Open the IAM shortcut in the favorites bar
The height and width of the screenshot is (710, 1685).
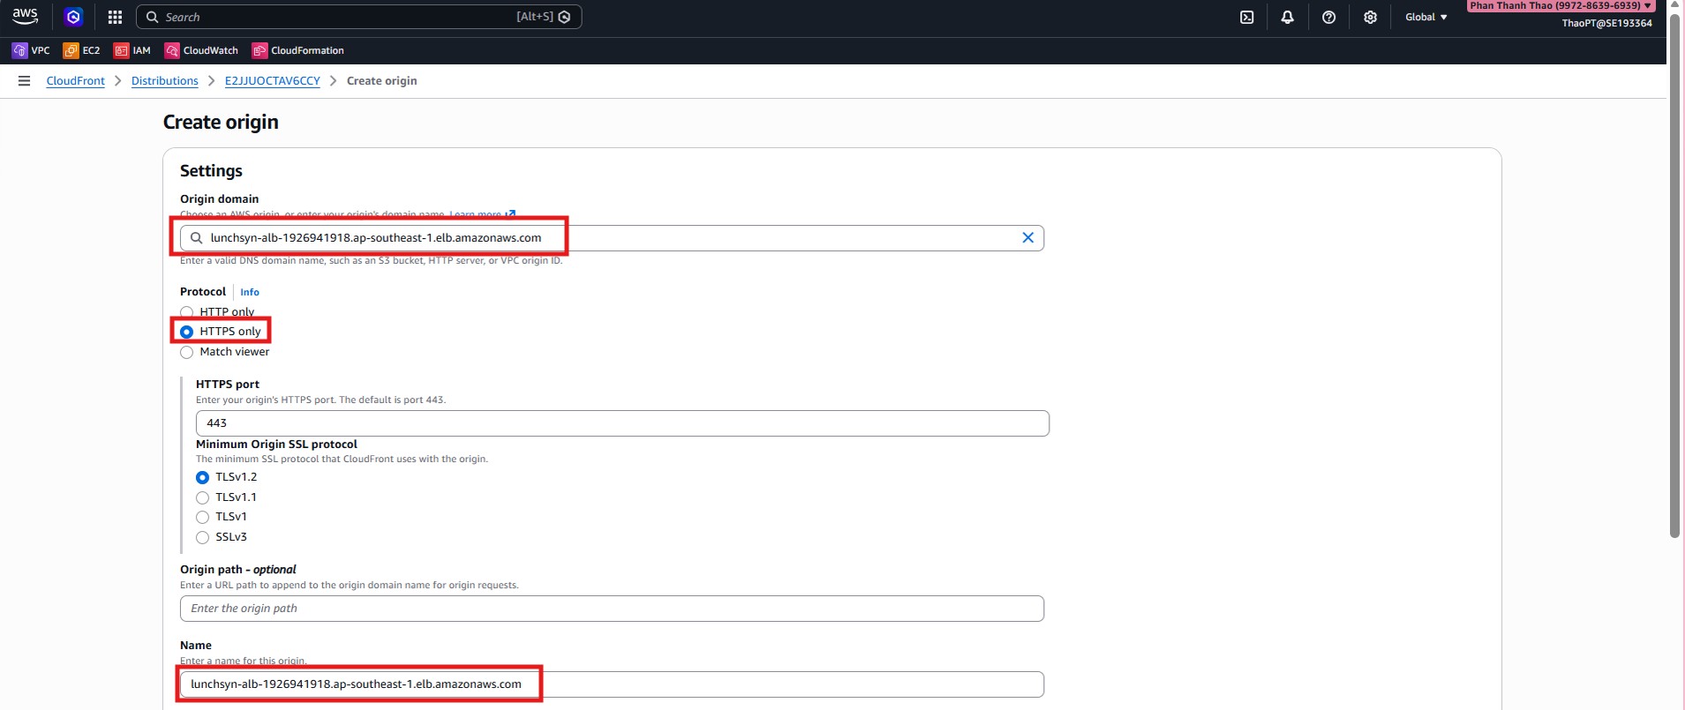click(x=132, y=50)
